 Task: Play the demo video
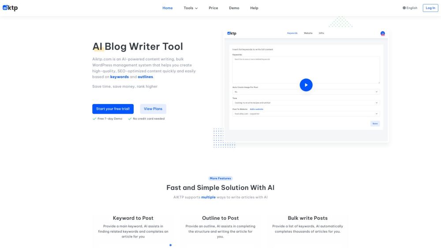click(x=306, y=85)
